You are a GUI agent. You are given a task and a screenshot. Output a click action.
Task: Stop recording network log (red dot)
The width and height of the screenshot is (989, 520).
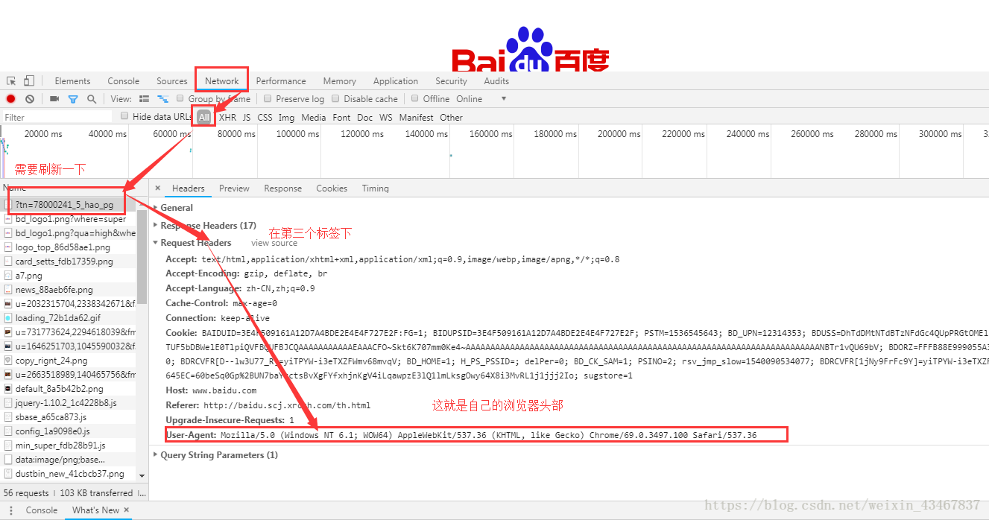pos(11,98)
